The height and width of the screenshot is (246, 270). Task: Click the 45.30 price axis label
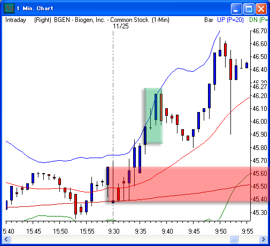click(260, 213)
